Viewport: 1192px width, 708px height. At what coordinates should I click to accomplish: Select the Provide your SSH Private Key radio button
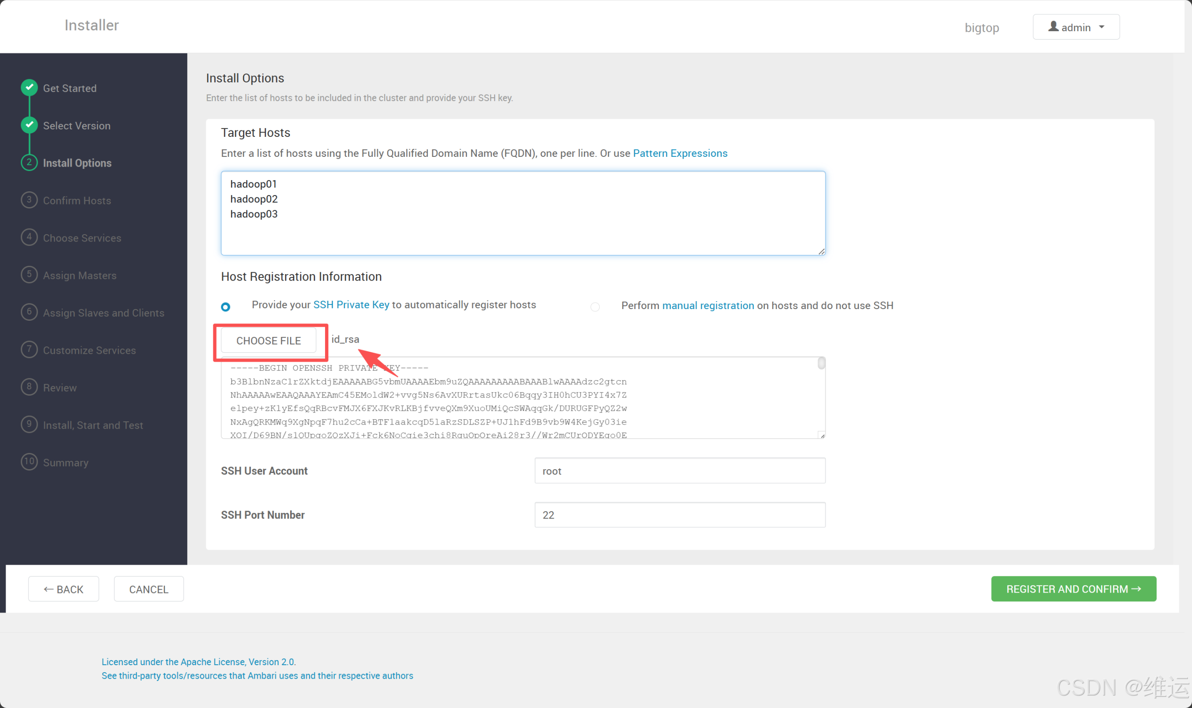(225, 306)
